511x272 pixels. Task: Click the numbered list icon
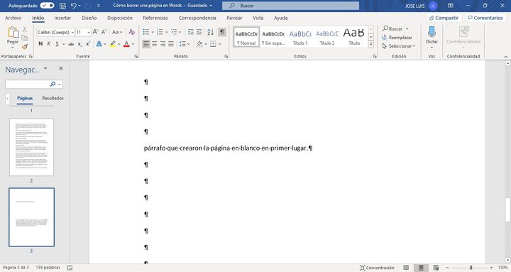point(160,32)
